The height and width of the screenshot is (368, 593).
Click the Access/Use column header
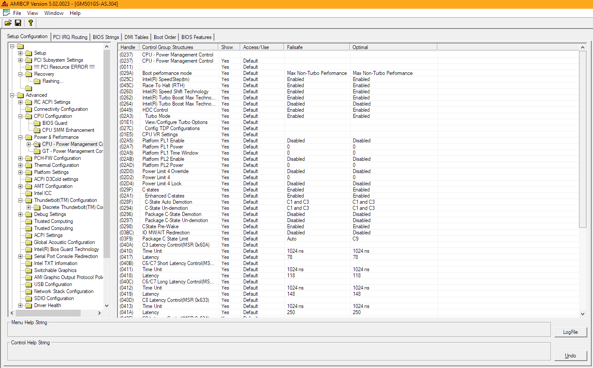coord(262,47)
